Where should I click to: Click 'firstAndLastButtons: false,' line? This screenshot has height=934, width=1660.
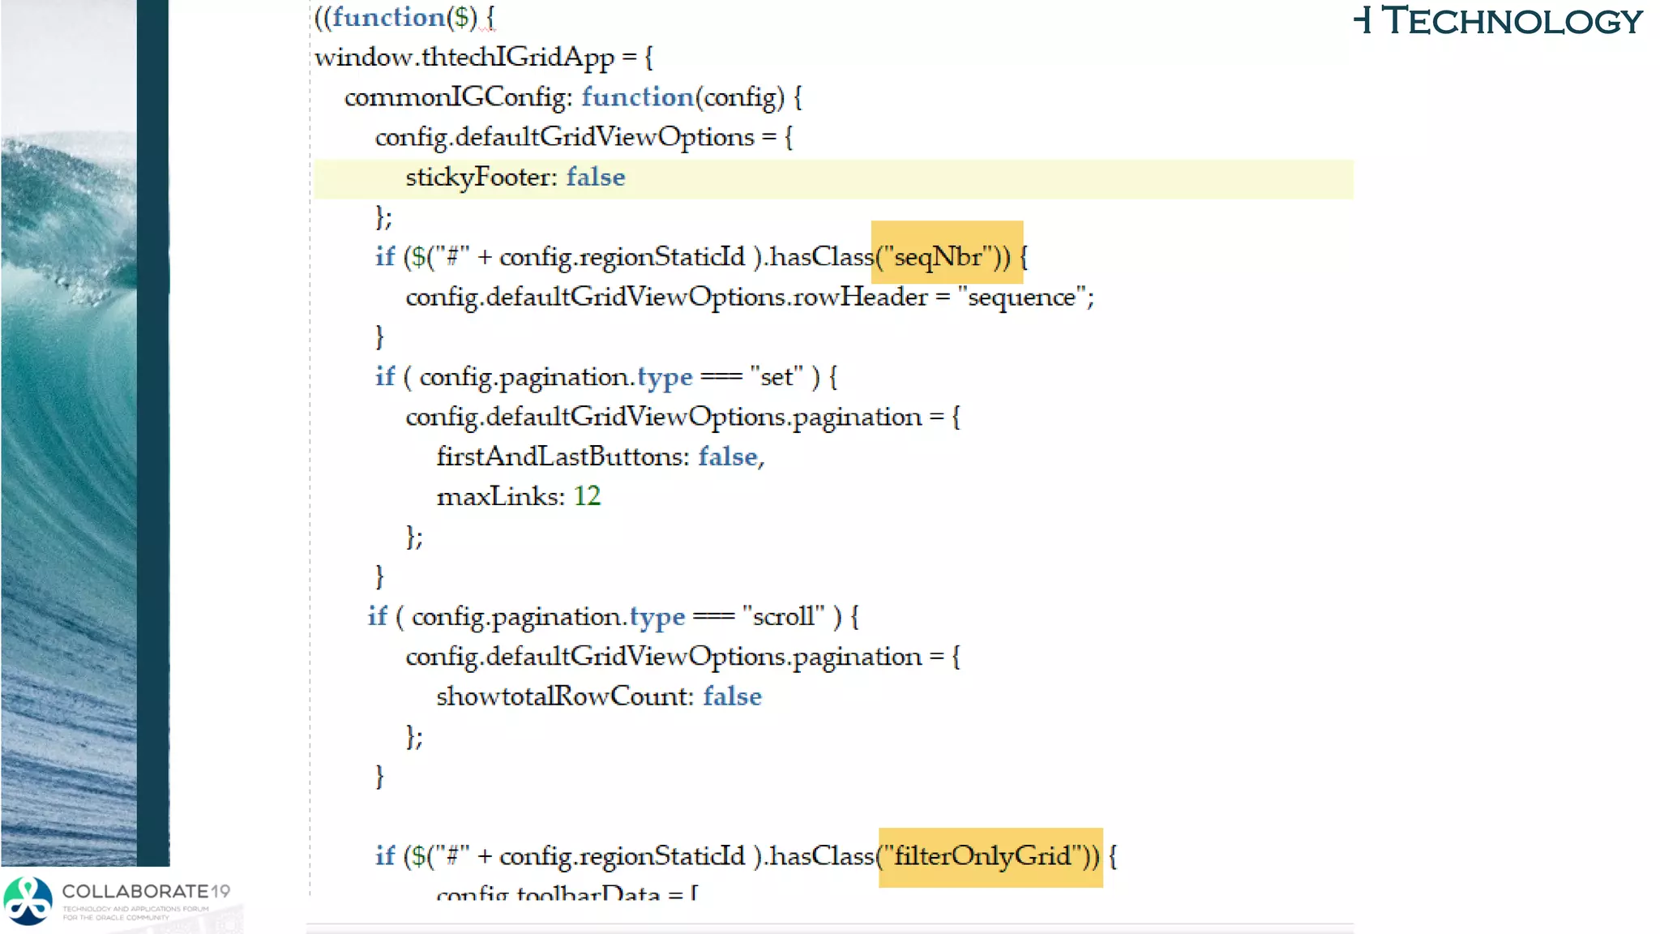tap(601, 456)
